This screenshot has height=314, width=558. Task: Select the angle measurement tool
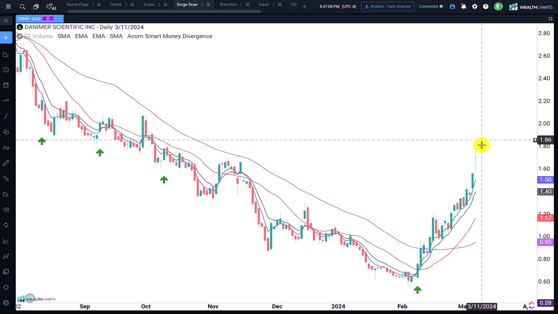tap(6, 194)
